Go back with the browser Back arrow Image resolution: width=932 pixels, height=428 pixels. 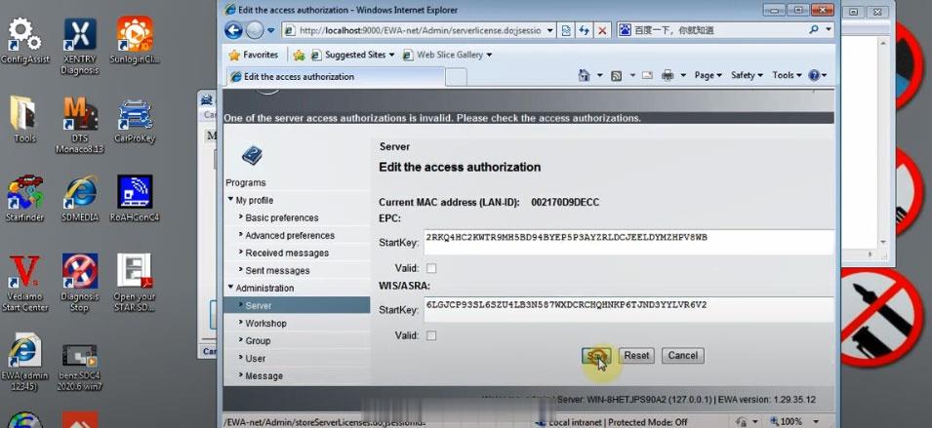click(233, 30)
